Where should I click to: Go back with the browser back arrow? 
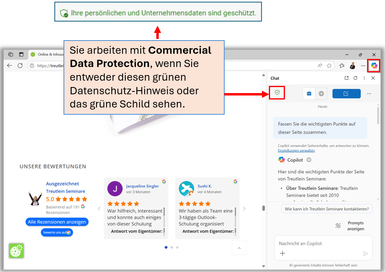(x=10, y=66)
